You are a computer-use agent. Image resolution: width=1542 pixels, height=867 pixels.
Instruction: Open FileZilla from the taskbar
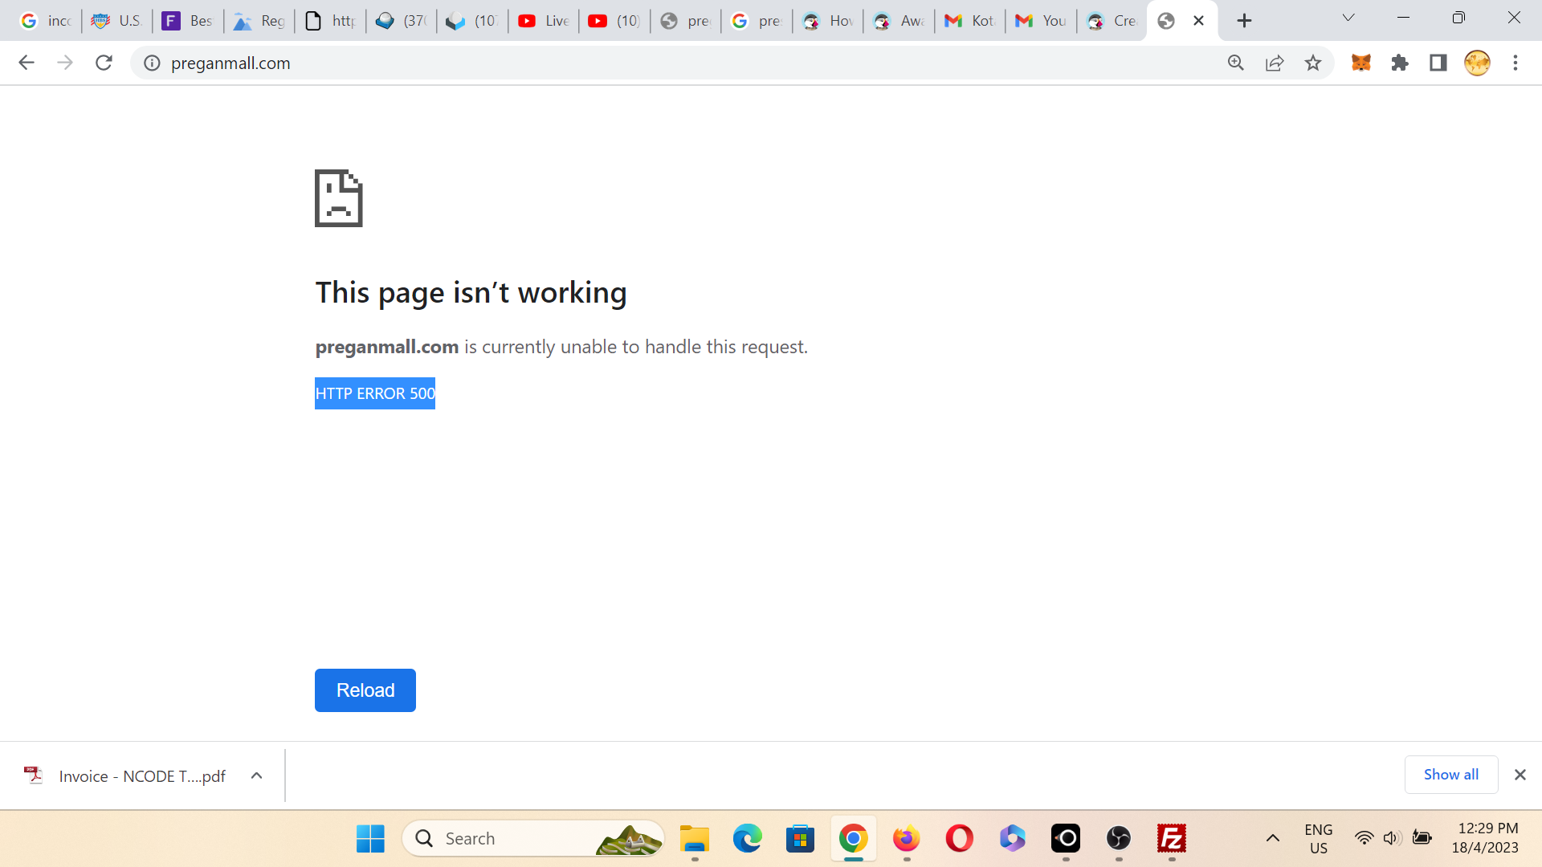point(1172,838)
